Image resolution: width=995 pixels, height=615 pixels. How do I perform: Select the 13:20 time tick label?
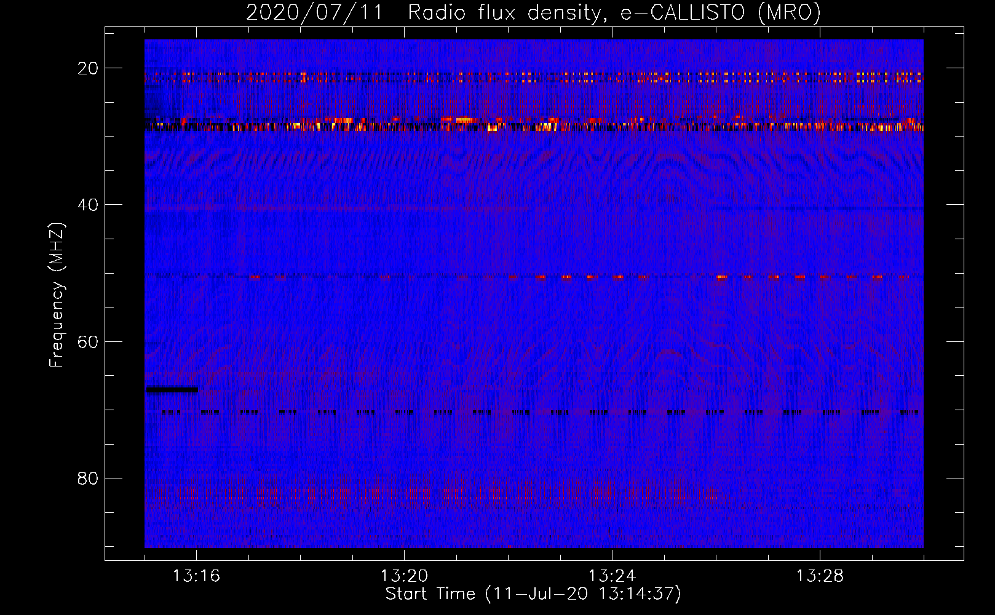(405, 576)
